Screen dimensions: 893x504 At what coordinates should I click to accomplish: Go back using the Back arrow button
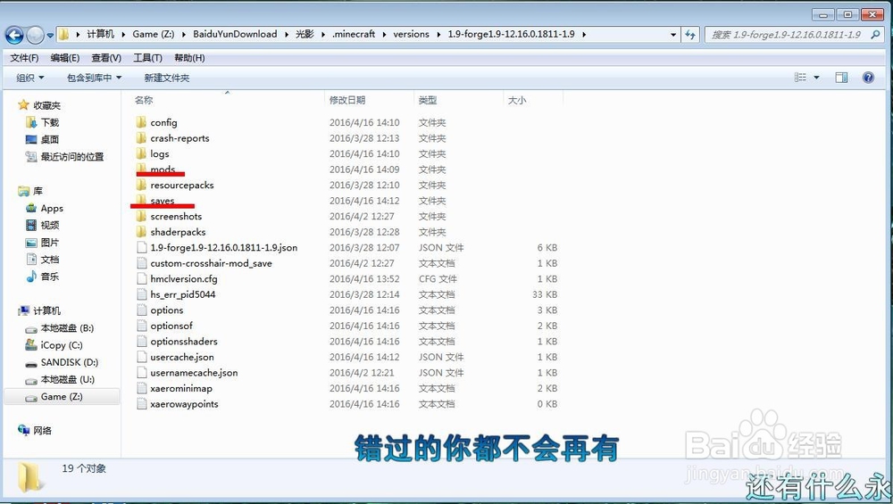pyautogui.click(x=14, y=35)
